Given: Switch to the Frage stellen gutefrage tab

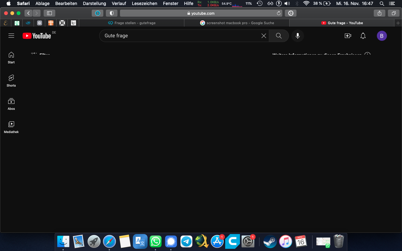Looking at the screenshot, I should 132,23.
